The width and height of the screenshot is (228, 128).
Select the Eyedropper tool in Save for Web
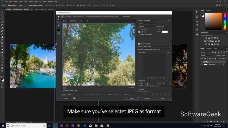(x=58, y=26)
